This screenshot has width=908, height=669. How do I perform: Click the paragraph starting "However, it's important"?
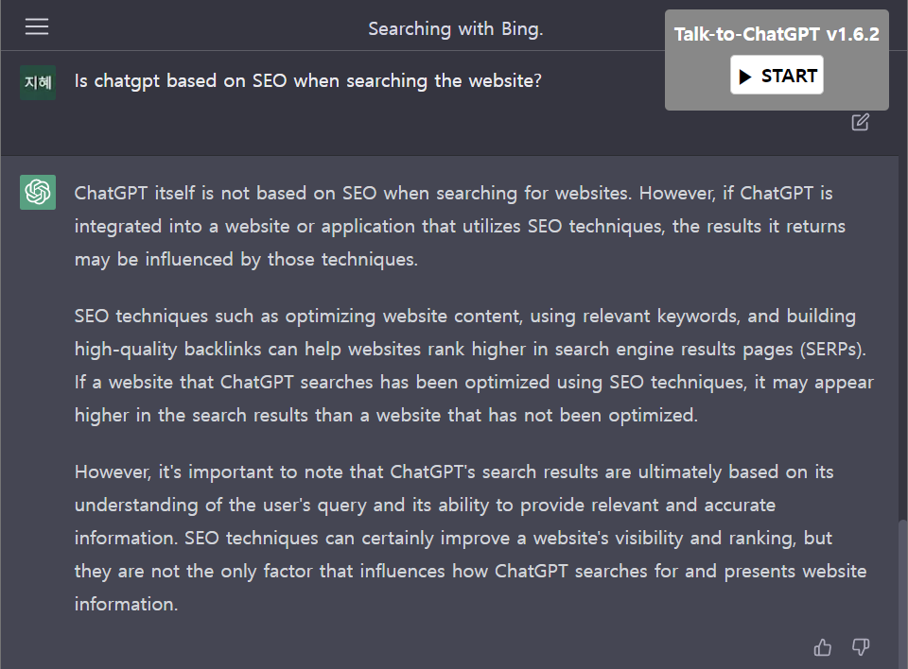pyautogui.click(x=470, y=539)
